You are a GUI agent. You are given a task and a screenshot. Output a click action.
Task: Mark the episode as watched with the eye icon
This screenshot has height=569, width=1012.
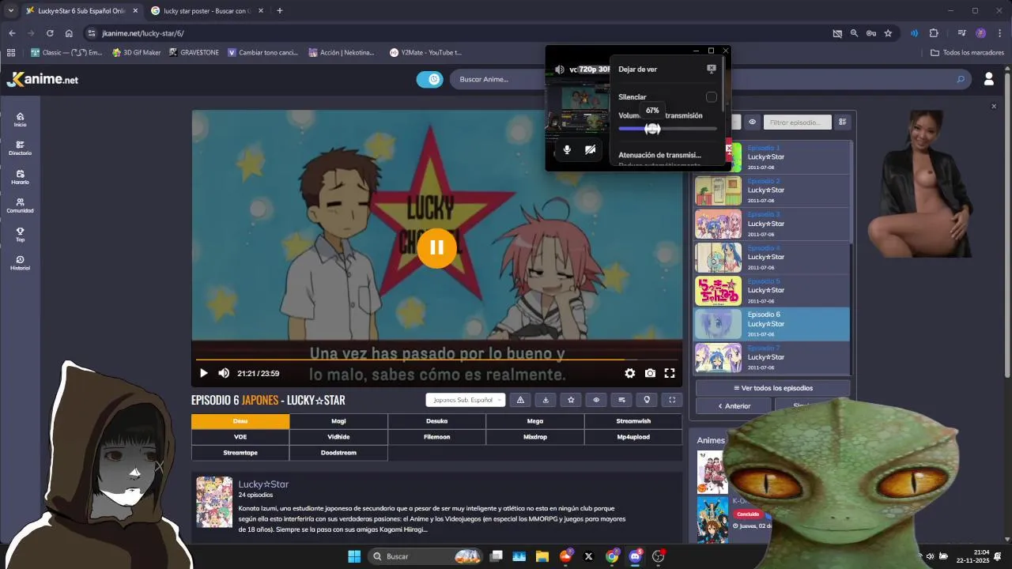596,400
